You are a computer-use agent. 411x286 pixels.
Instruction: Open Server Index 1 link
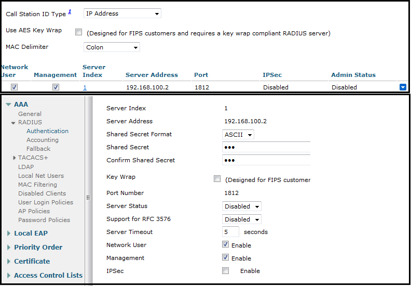click(x=85, y=87)
